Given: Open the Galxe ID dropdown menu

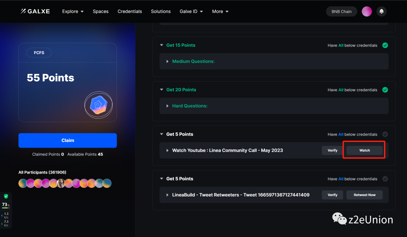Looking at the screenshot, I should point(191,11).
